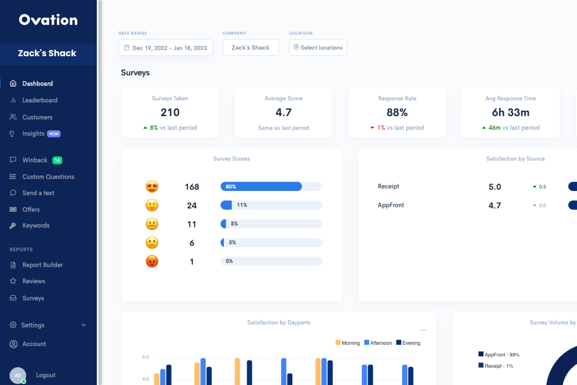Expand the Settings chevron arrow
Viewport: 577px width, 385px height.
[x=83, y=325]
